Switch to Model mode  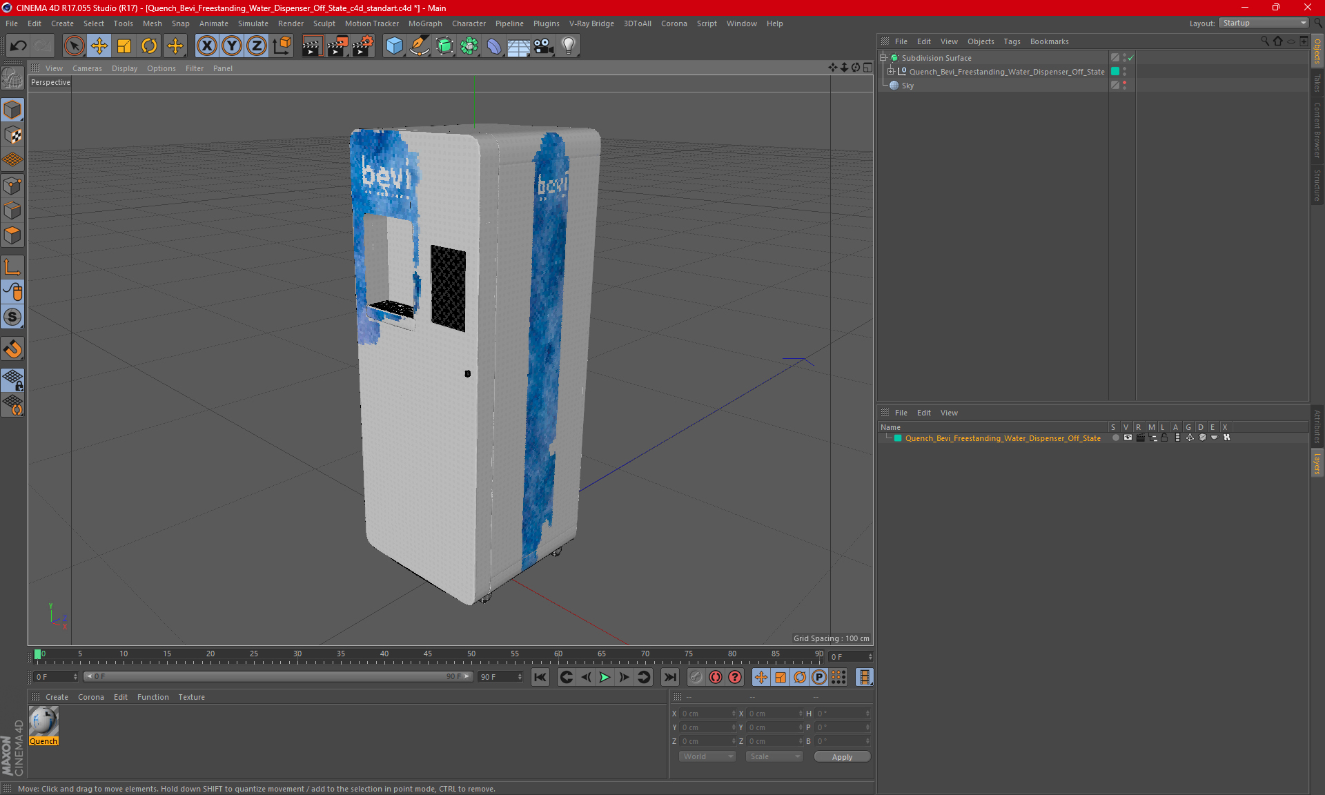point(13,110)
